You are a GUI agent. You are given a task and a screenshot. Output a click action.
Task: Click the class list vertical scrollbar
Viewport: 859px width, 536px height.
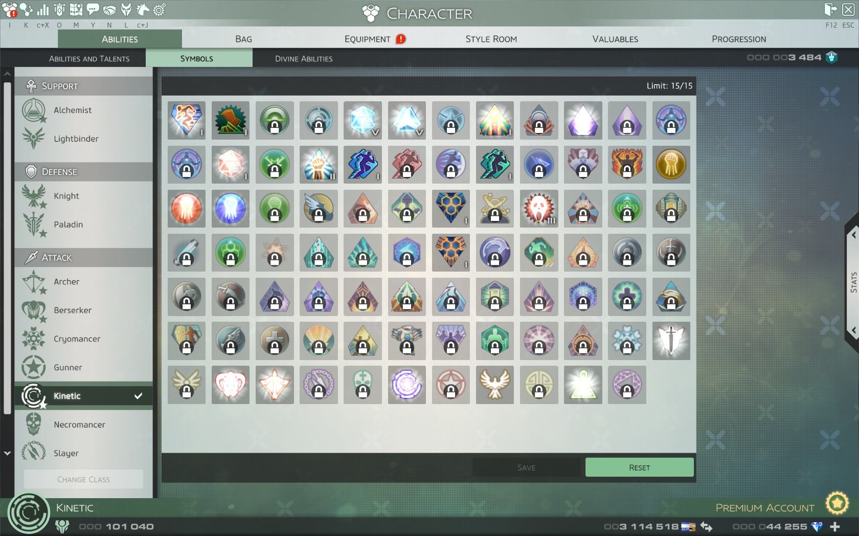[7, 248]
